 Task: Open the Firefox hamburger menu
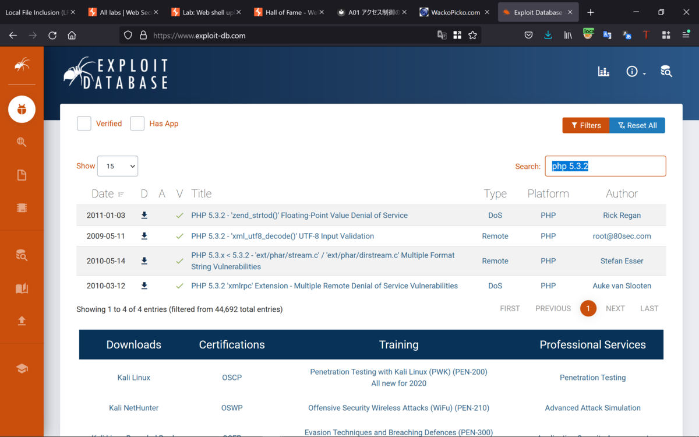click(686, 36)
